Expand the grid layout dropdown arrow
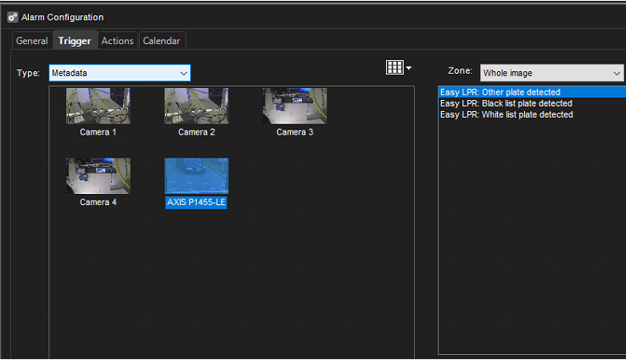The width and height of the screenshot is (626, 360). click(x=409, y=68)
